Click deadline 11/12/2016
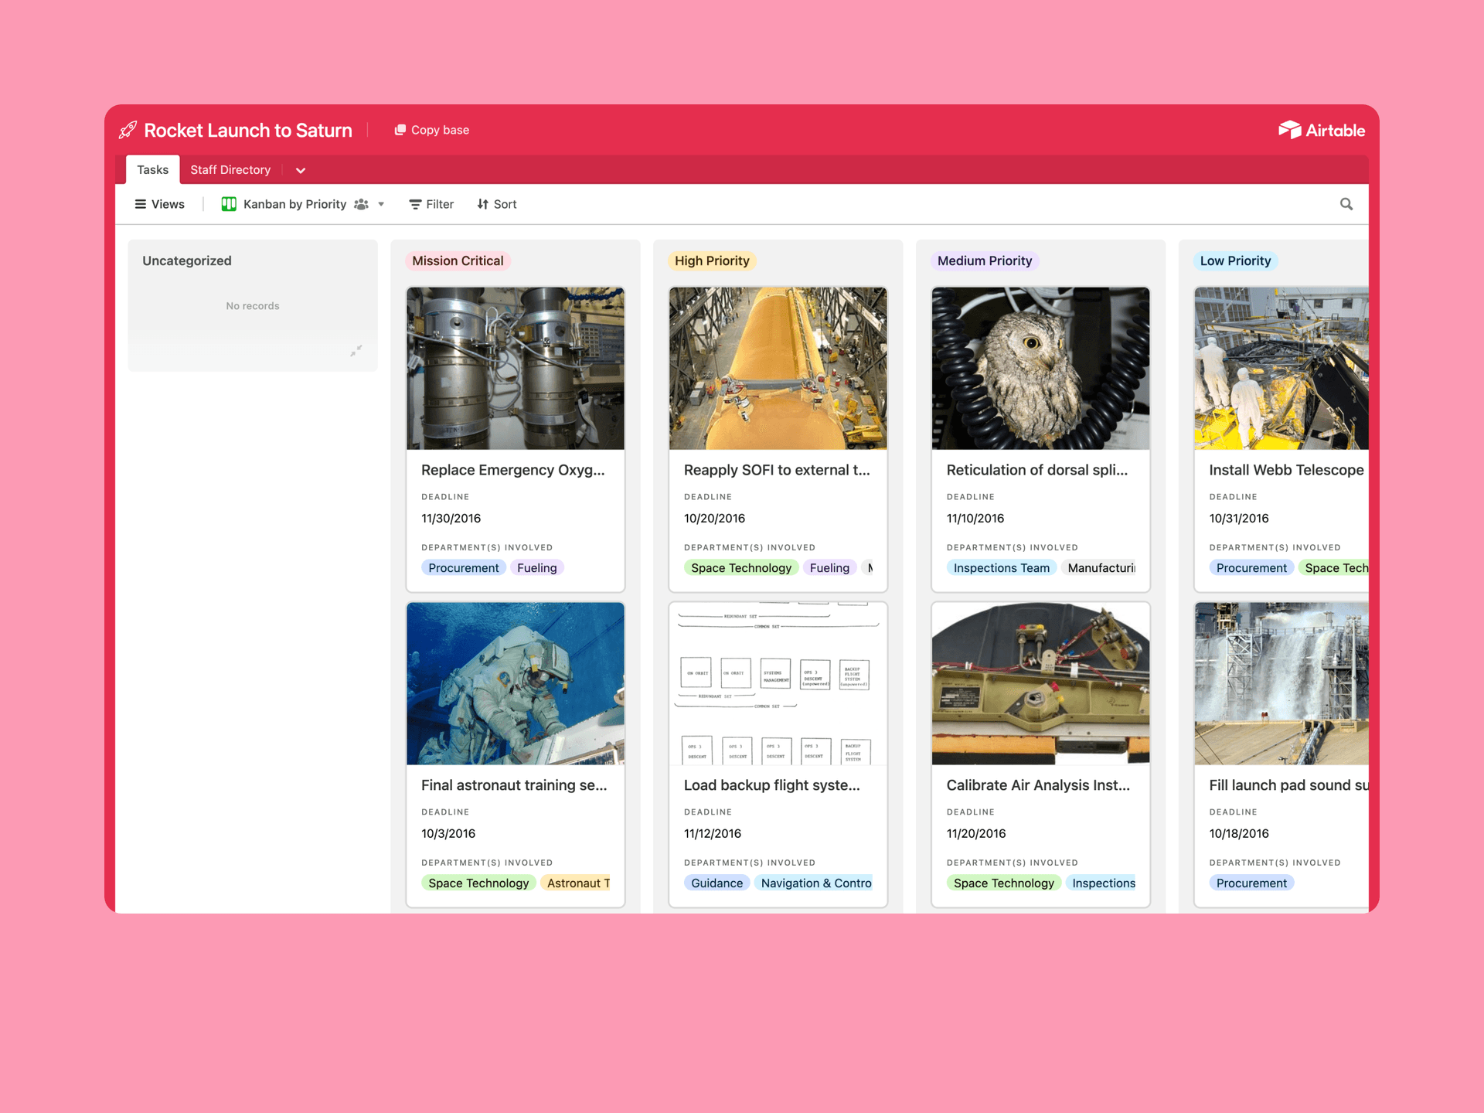Screen dimensions: 1484x1113 [x=713, y=834]
